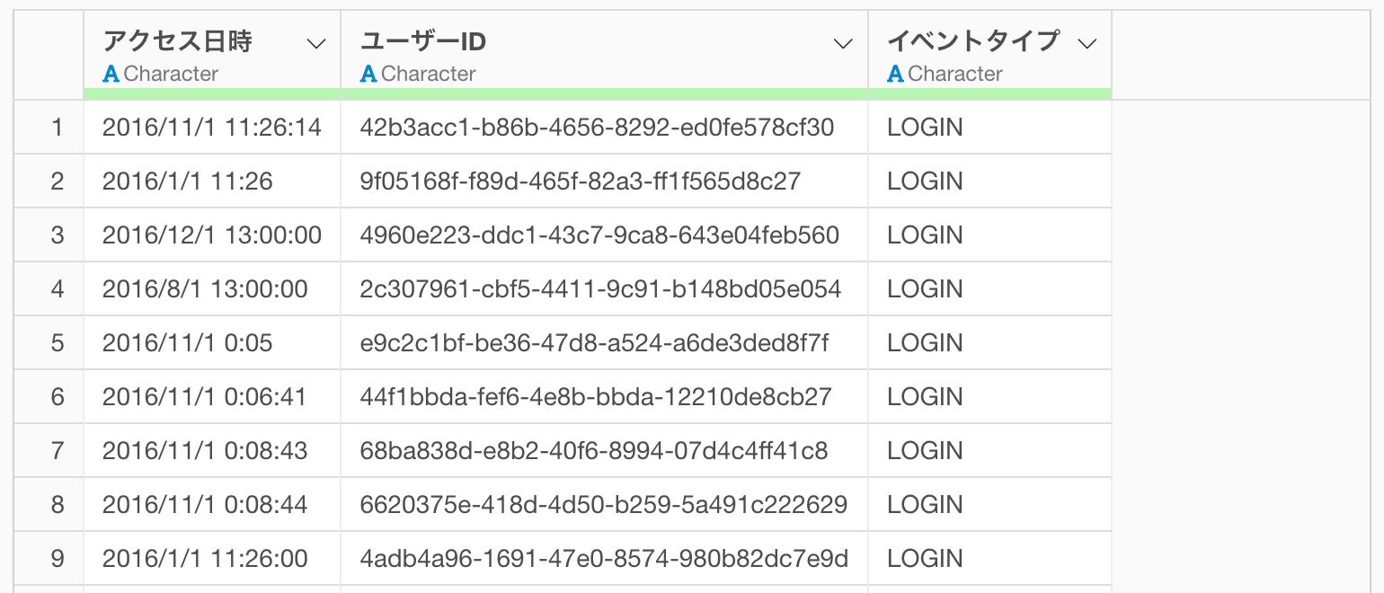Click the green bar under ユーザーID header
1384x593 pixels.
(605, 94)
